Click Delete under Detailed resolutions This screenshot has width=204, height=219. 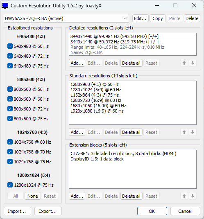[111, 63]
